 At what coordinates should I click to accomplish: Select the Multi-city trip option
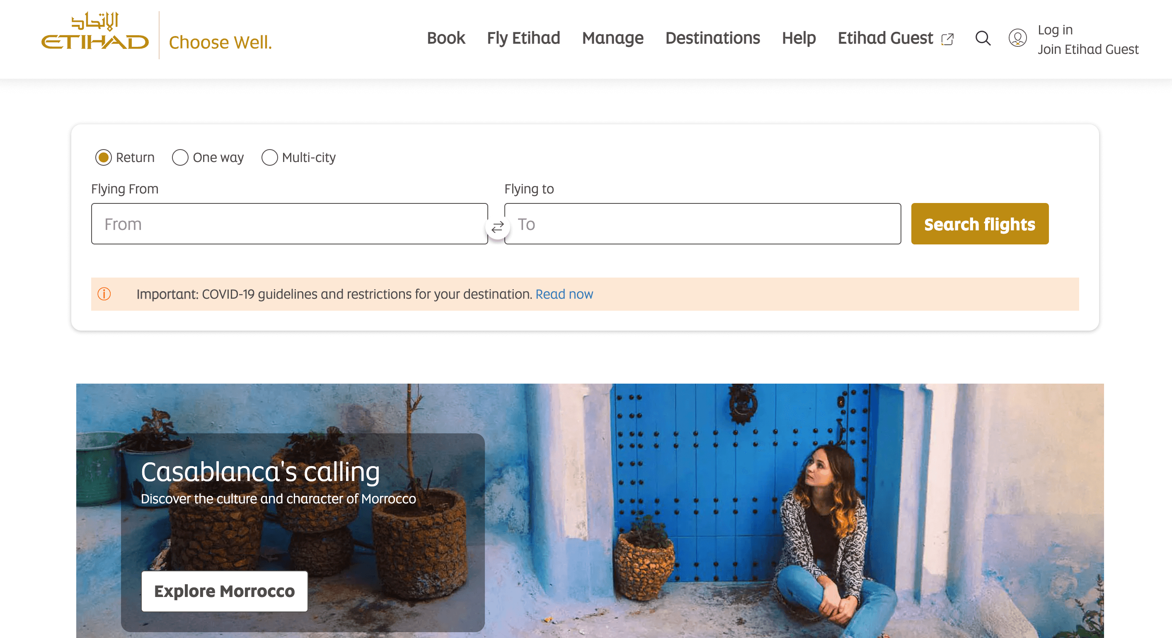pyautogui.click(x=269, y=158)
